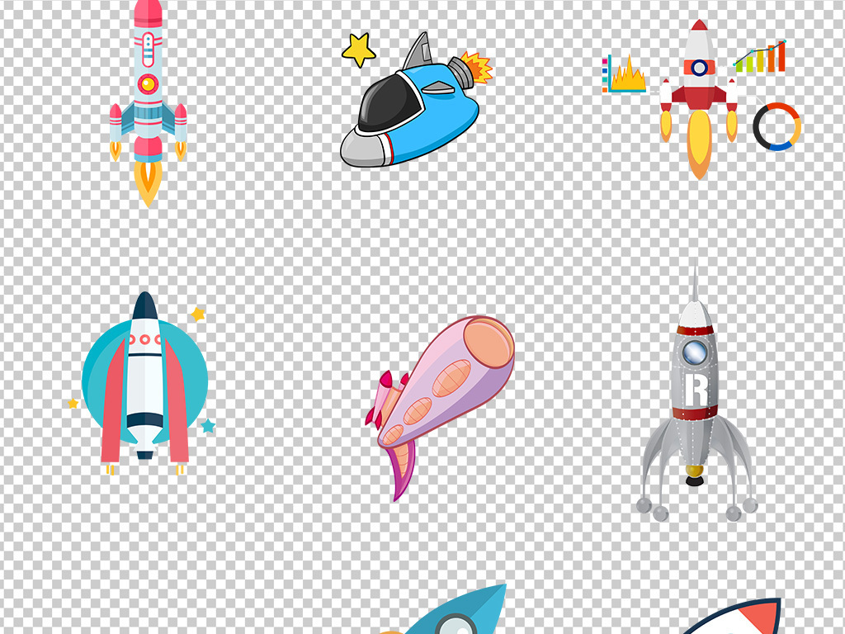This screenshot has width=845, height=634.
Task: Click the blue star next to the shuttle
Action: pyautogui.click(x=208, y=426)
